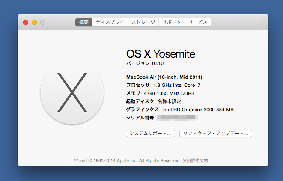Viewport: 283px width, 181px height.
Task: Click the 起動ディスク label
Action: click(140, 101)
